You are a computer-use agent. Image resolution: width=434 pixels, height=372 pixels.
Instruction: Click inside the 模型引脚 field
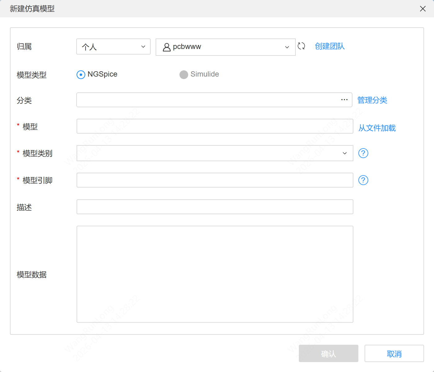pos(215,180)
